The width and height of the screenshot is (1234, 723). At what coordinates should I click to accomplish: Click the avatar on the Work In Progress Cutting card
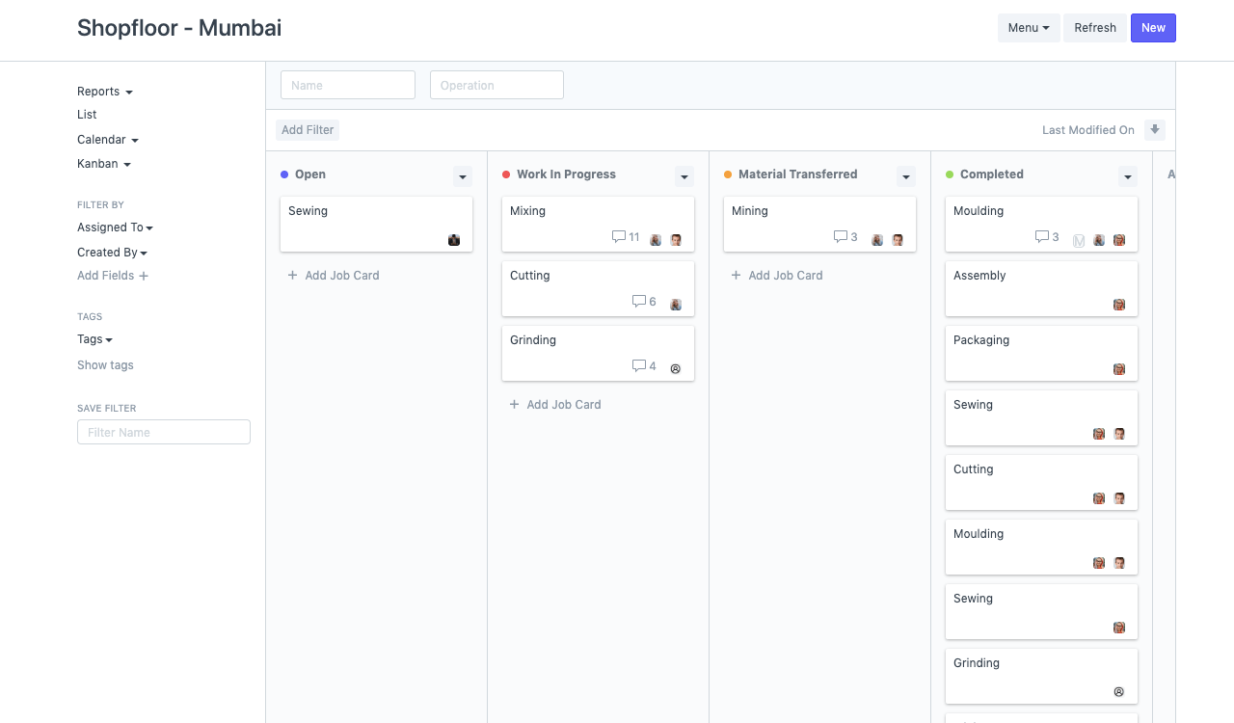click(x=676, y=305)
